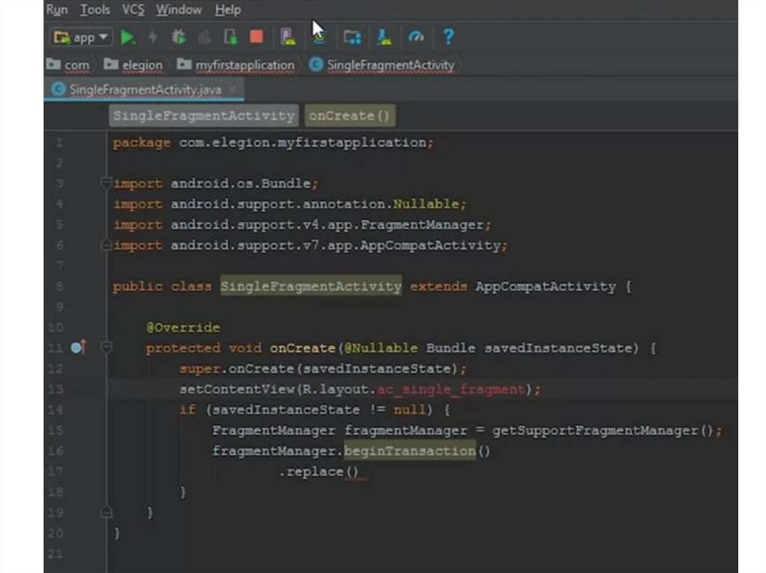Select the SingleFragmentActivity.java editor tab
This screenshot has height=573, width=766.
pyautogui.click(x=144, y=90)
